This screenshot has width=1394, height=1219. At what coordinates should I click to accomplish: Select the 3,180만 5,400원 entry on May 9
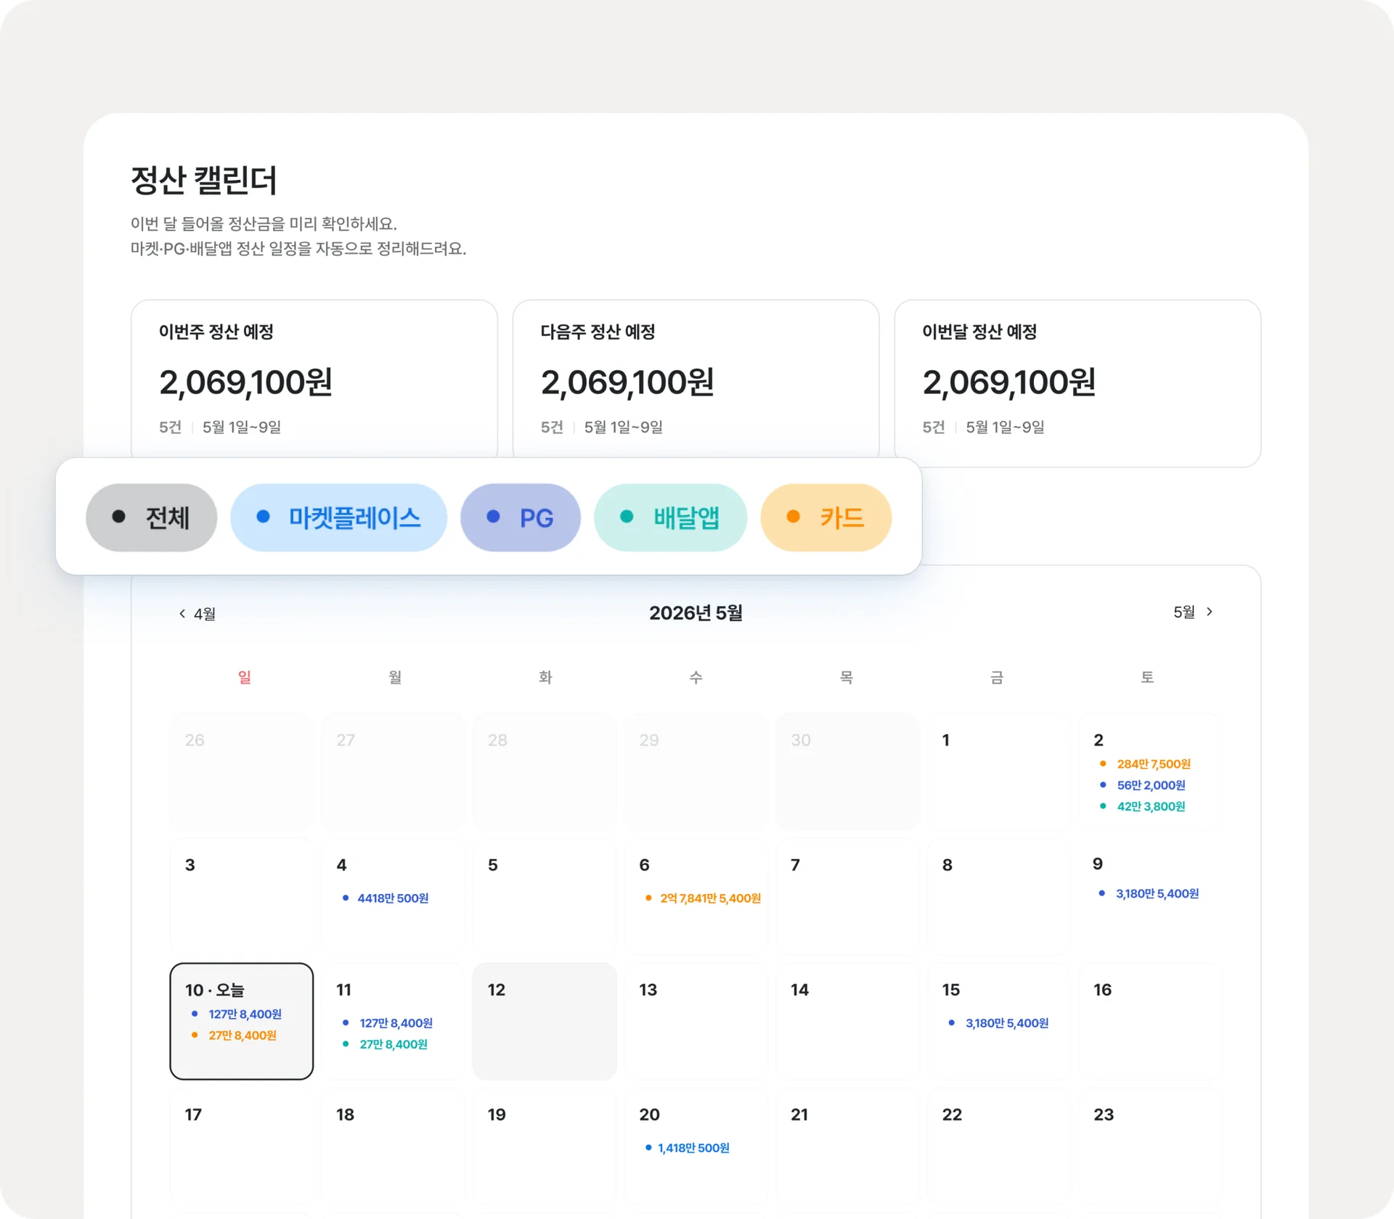tap(1149, 894)
